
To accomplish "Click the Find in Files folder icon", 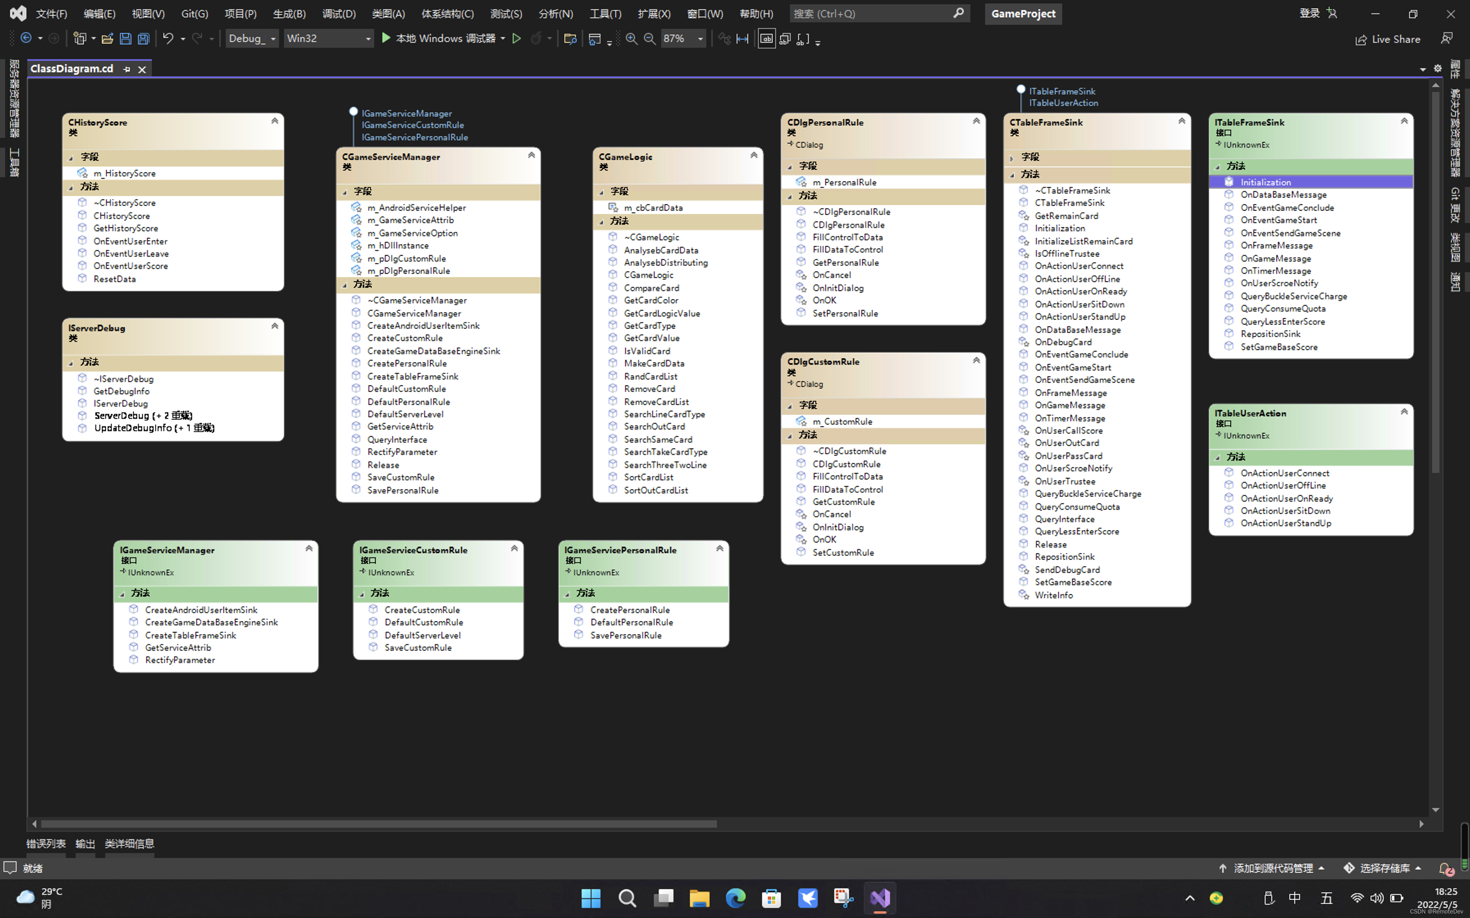I will (570, 39).
